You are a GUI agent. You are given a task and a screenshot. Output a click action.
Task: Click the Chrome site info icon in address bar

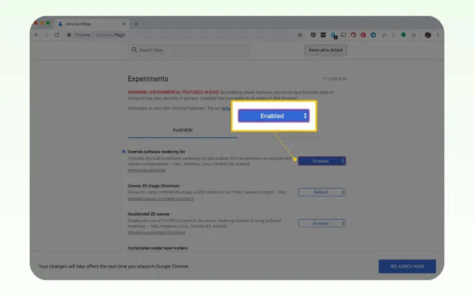pyautogui.click(x=69, y=35)
